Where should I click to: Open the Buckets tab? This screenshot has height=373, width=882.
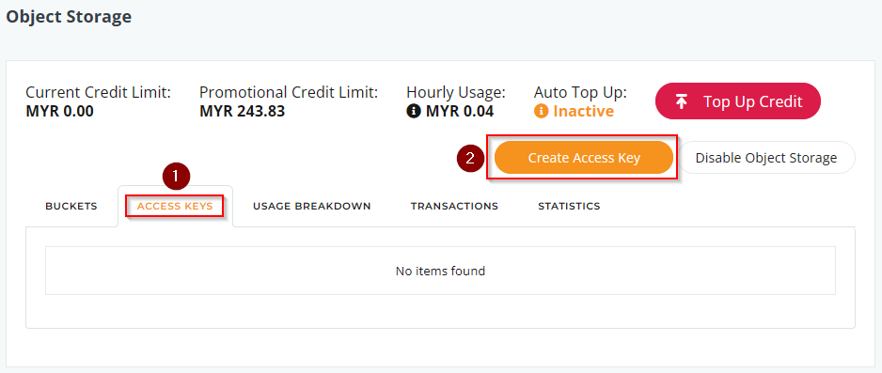[71, 206]
